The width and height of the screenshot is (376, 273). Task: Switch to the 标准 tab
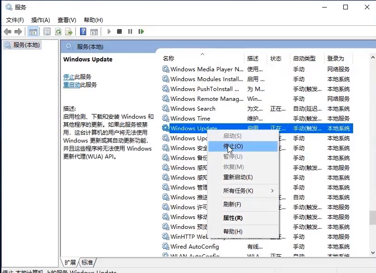coord(87,262)
